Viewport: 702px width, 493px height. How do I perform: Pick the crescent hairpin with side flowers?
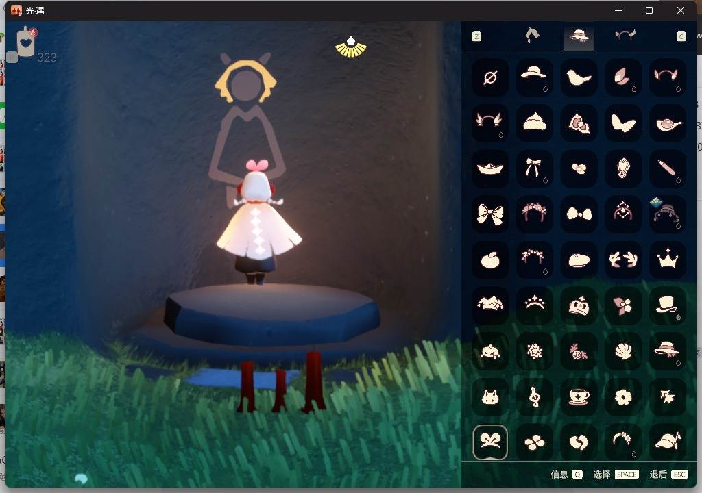622,442
